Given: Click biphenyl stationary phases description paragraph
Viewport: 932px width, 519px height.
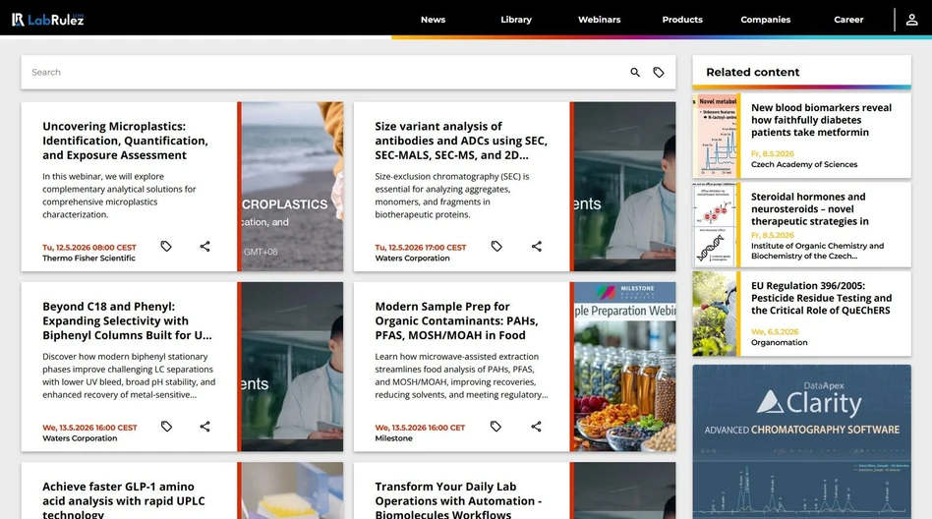Looking at the screenshot, I should pos(129,375).
